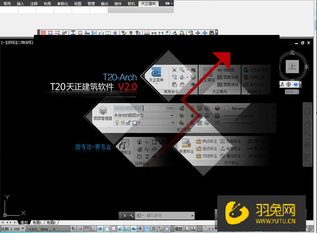The width and height of the screenshot is (317, 233).
Task: Open the 常用 ribbon tab
Action: click(x=7, y=4)
